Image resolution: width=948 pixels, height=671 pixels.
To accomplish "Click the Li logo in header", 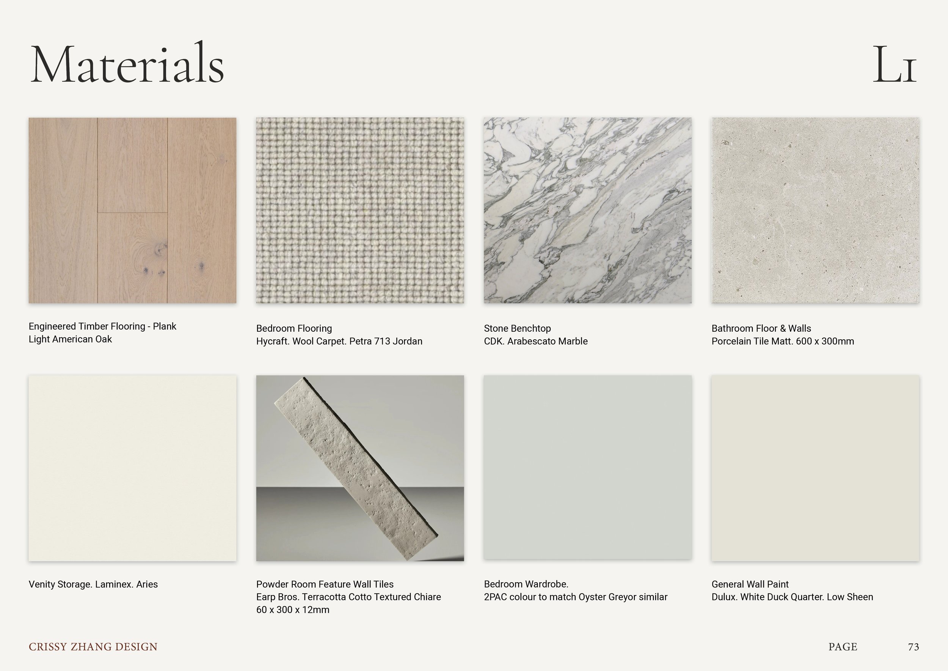I will [894, 66].
